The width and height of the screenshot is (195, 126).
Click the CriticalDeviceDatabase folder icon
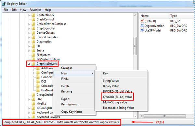(x=33, y=24)
